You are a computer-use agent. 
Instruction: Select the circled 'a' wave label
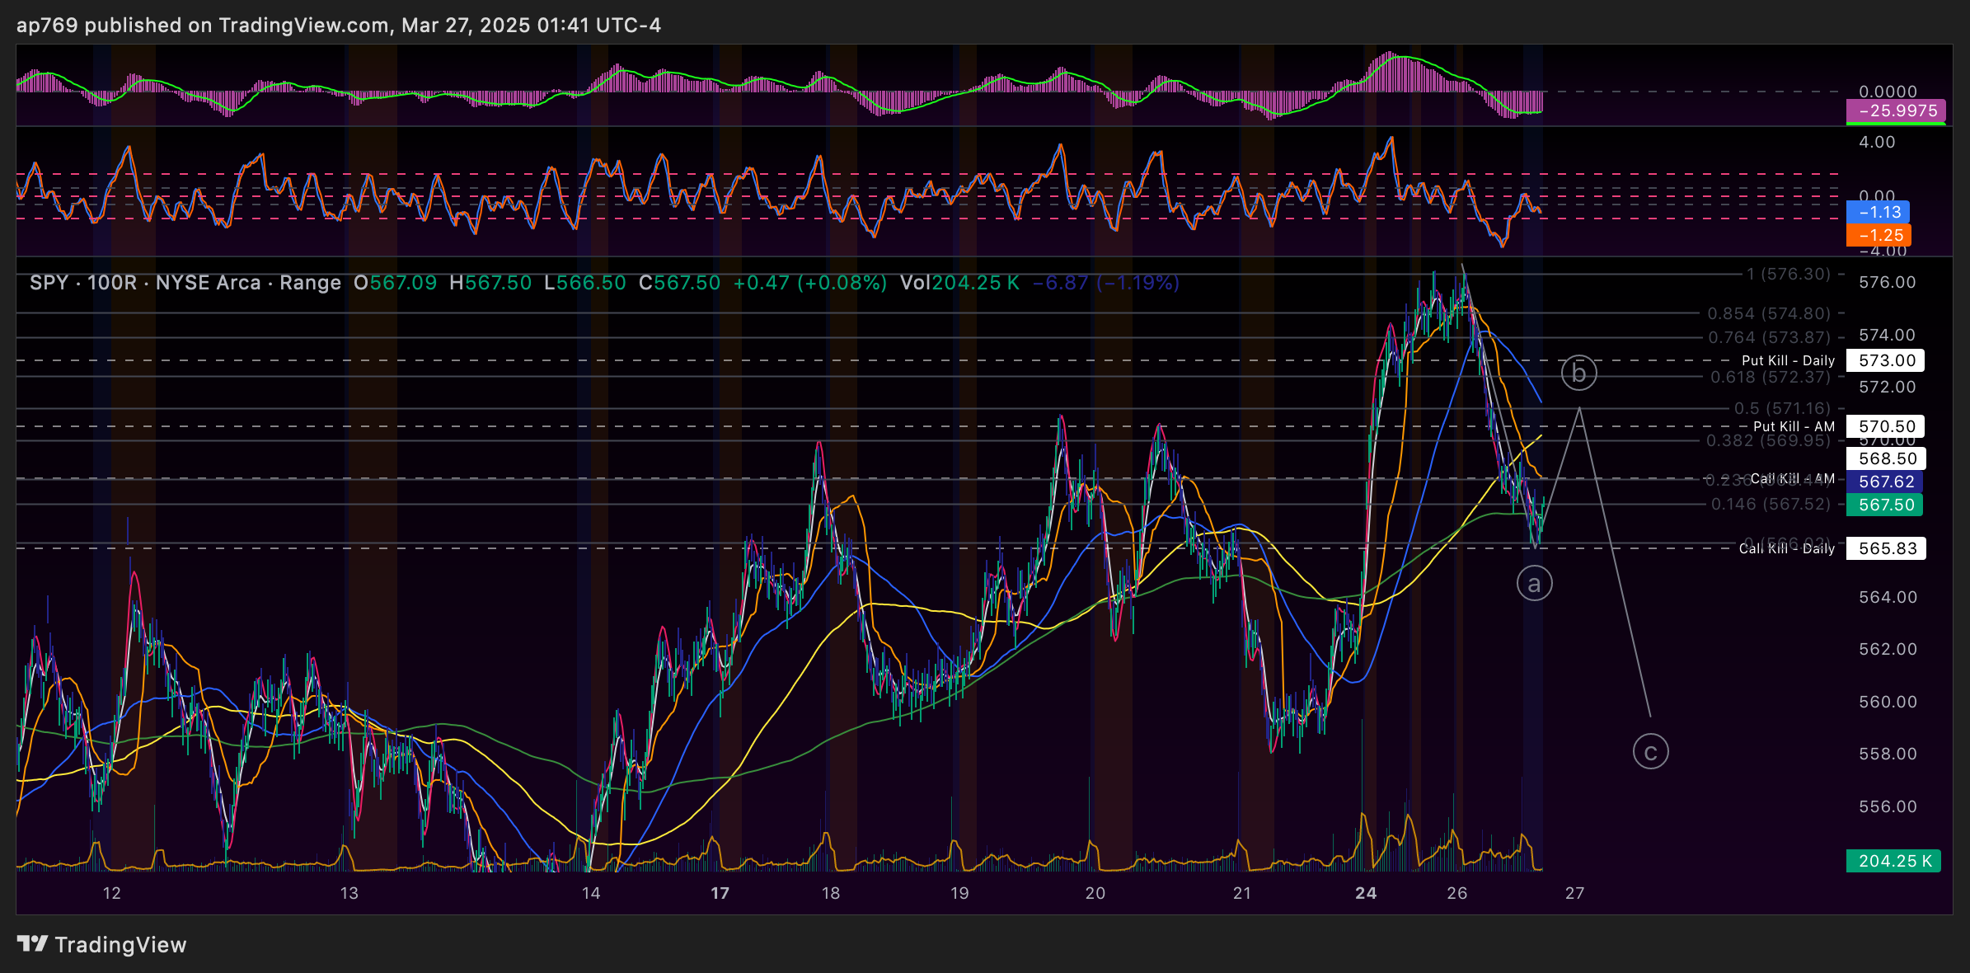click(x=1534, y=584)
